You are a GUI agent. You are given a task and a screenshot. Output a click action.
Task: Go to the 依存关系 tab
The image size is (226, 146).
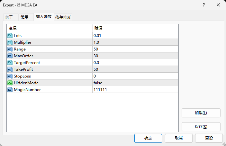[x=63, y=17]
